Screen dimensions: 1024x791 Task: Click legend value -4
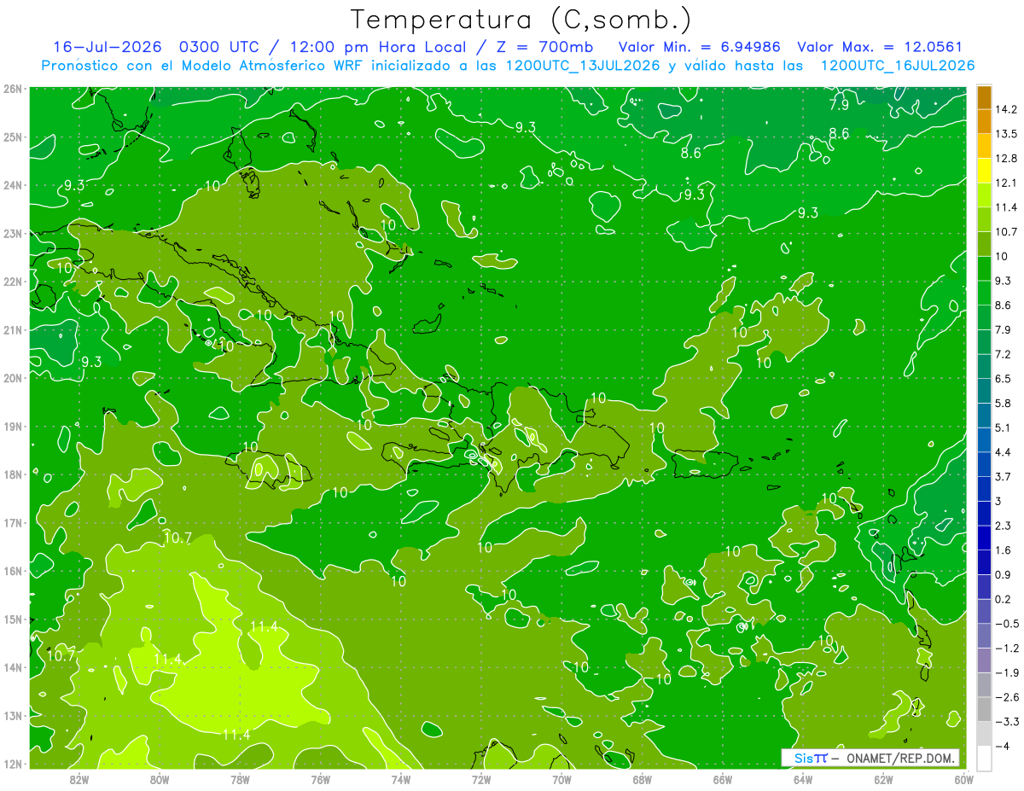click(1001, 746)
